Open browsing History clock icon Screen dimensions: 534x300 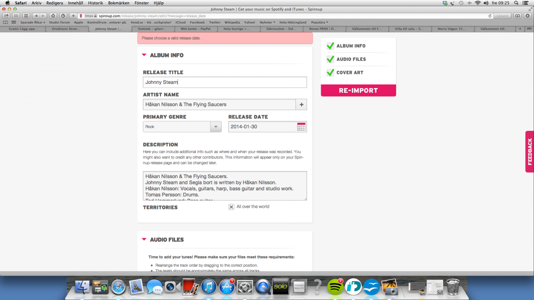click(63, 16)
